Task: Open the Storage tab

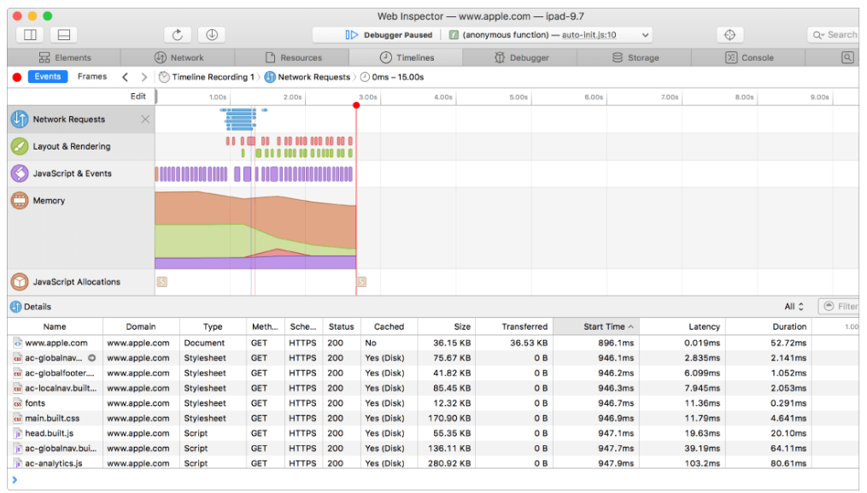Action: tap(635, 57)
